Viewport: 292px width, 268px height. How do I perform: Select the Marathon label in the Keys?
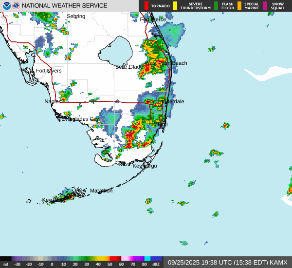click(x=101, y=191)
